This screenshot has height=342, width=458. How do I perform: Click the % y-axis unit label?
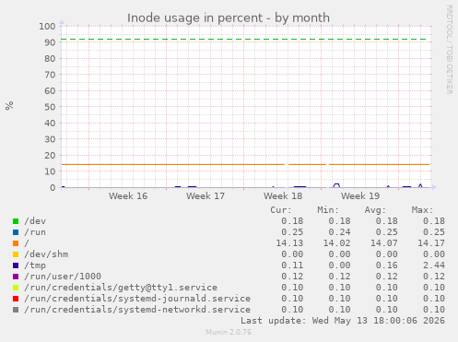pyautogui.click(x=9, y=105)
